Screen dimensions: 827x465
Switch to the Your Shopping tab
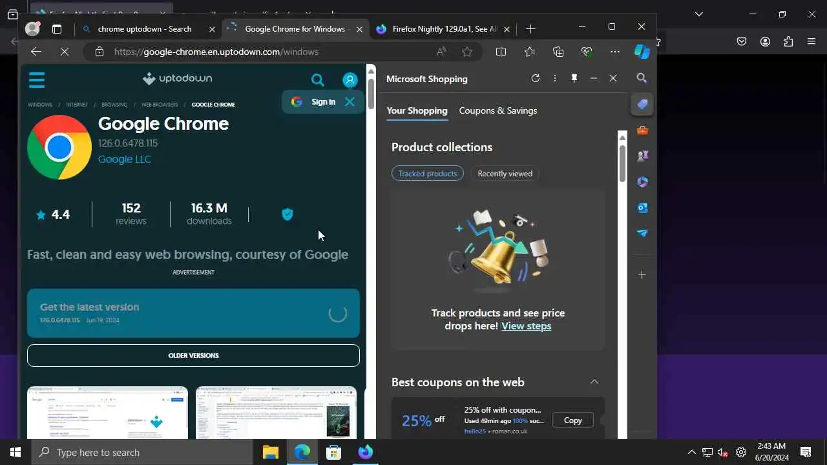point(417,110)
